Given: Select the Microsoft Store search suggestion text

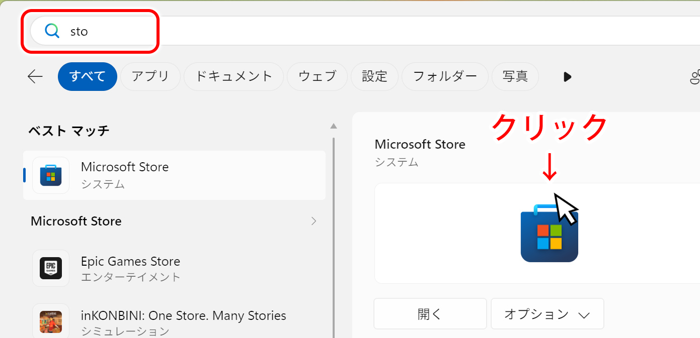Looking at the screenshot, I should tap(76, 221).
